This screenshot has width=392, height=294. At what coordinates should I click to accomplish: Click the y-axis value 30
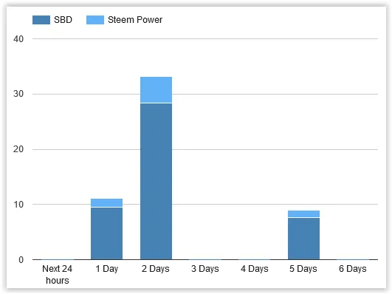18,94
